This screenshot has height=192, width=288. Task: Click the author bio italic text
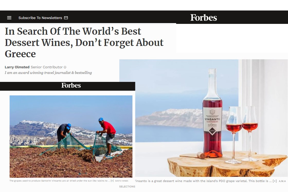(48, 73)
